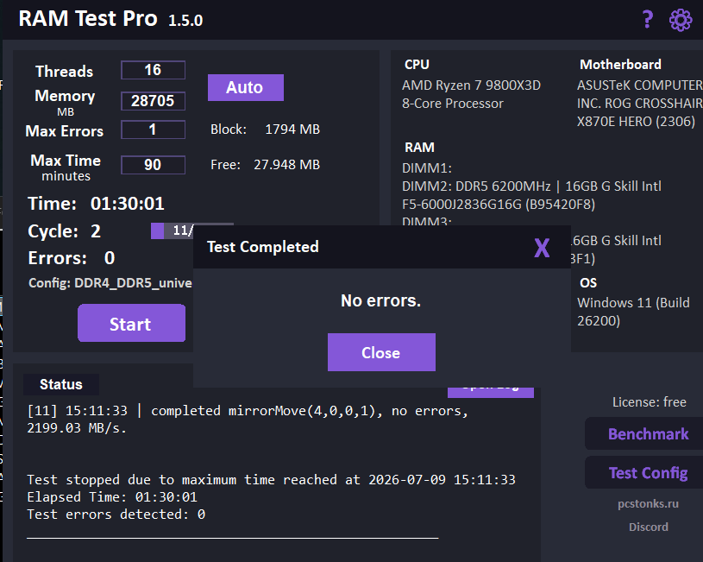Click the Time value 01:30:01

point(128,204)
